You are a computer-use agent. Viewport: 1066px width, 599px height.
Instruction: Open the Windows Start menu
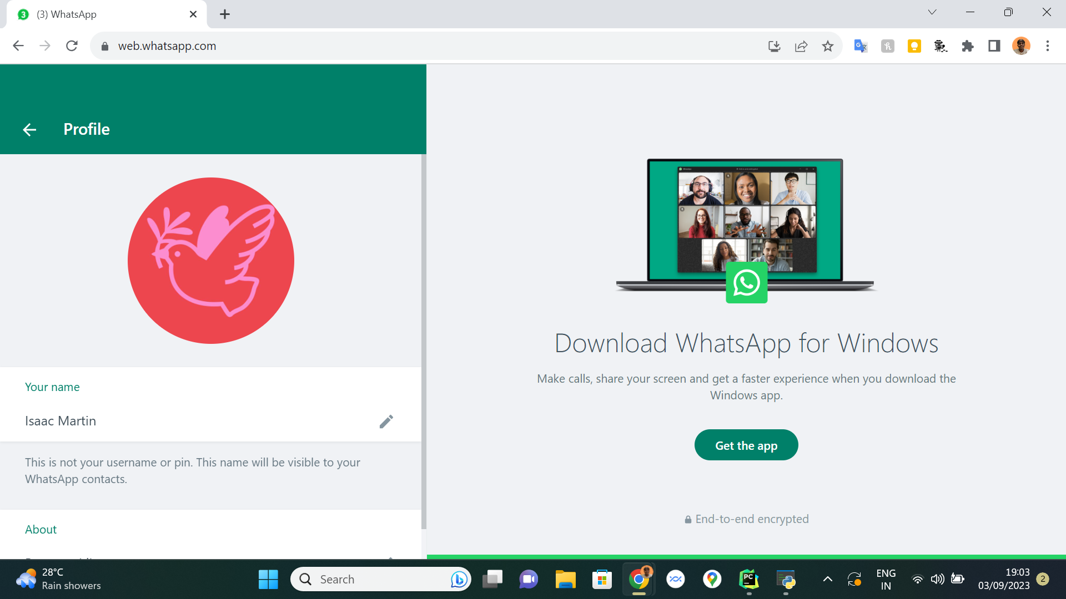(x=268, y=580)
